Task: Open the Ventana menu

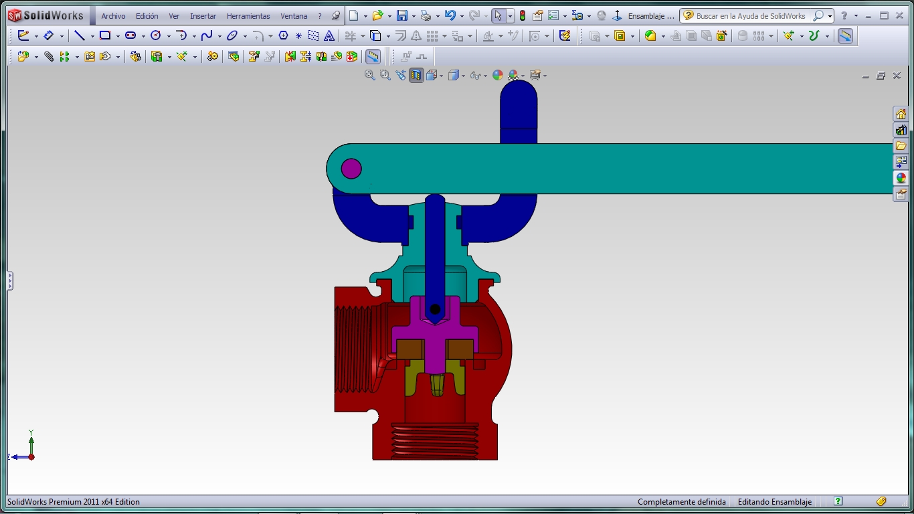Action: 294,16
